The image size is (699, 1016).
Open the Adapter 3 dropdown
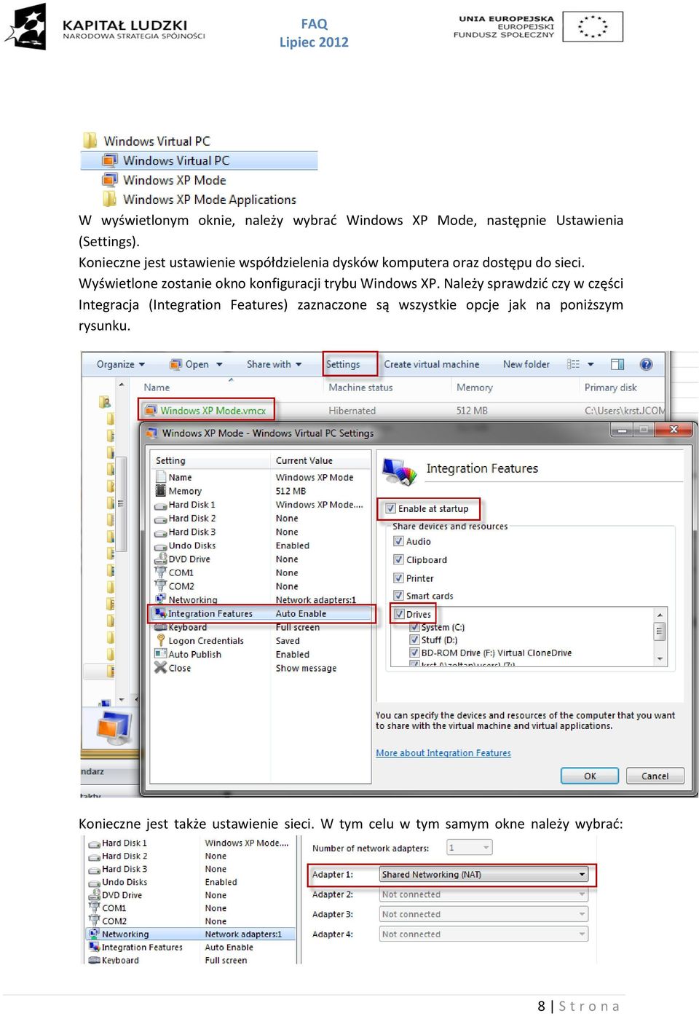tap(483, 914)
